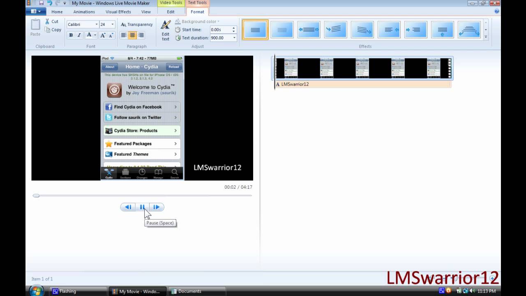
Task: Open the Home ribbon tab
Action: tap(57, 12)
